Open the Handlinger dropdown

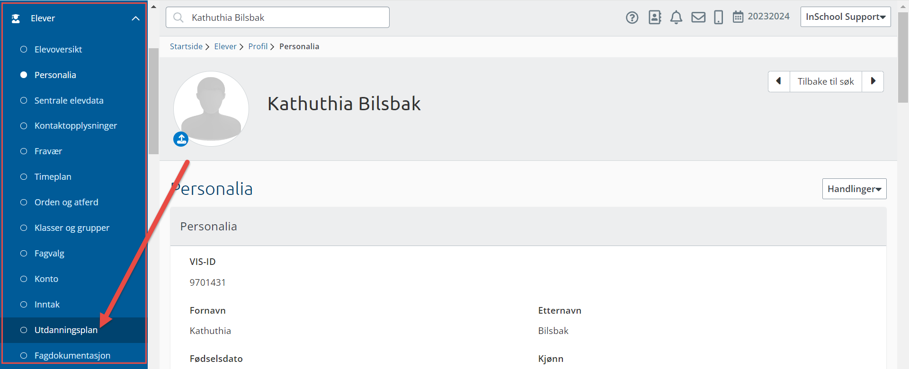point(854,189)
